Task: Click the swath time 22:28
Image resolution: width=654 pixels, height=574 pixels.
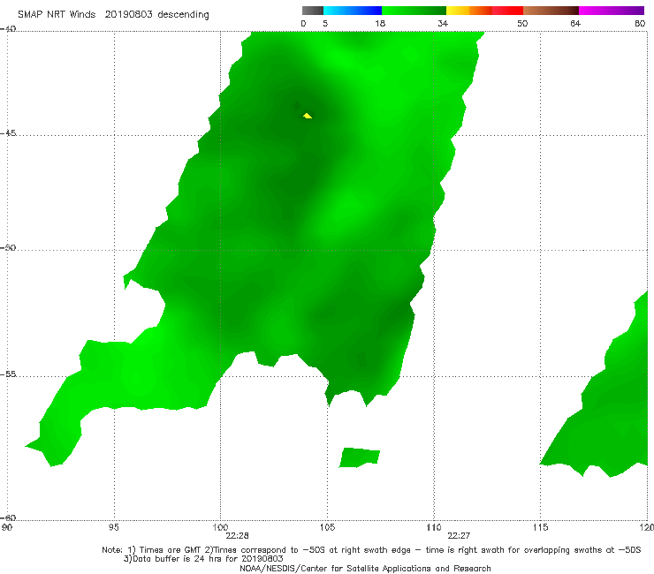Action: tap(237, 536)
